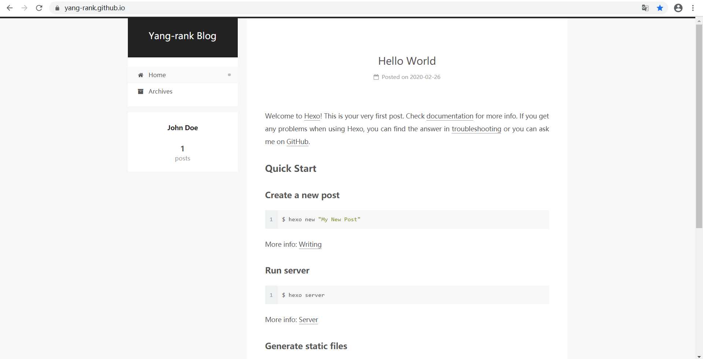Click the browser back arrow
This screenshot has height=359, width=703.
(x=10, y=8)
